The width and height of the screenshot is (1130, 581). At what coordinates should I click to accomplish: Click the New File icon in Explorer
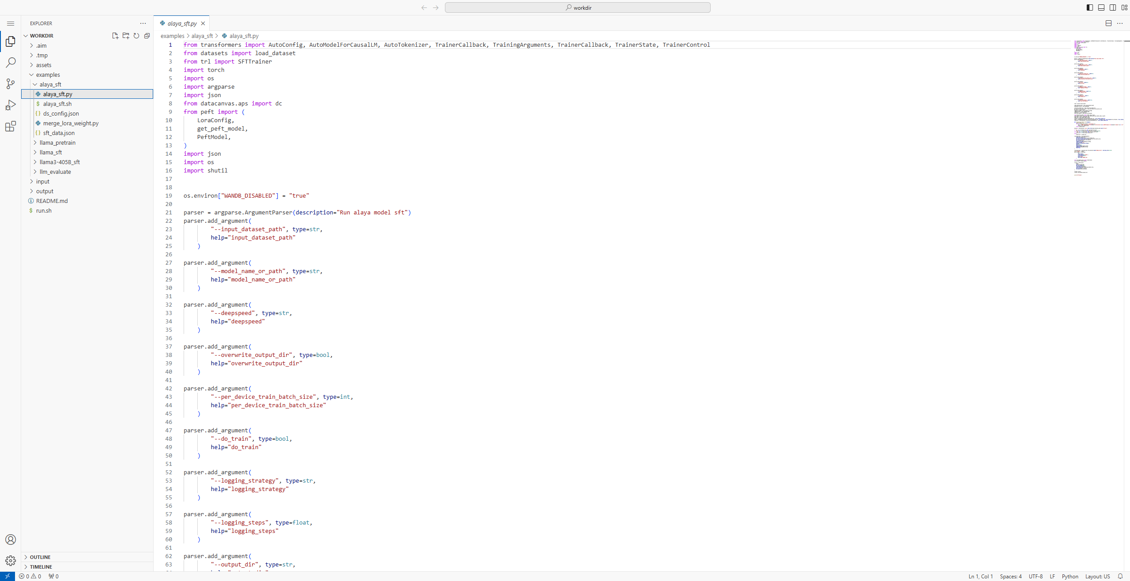[x=115, y=36]
